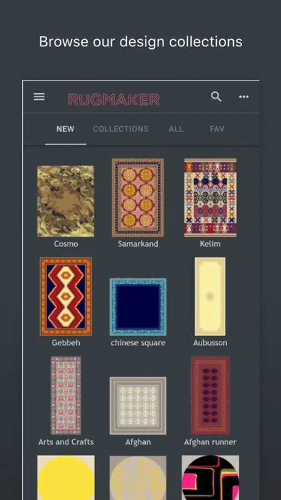Choose the Kelim rug thumbnail

coord(211,198)
